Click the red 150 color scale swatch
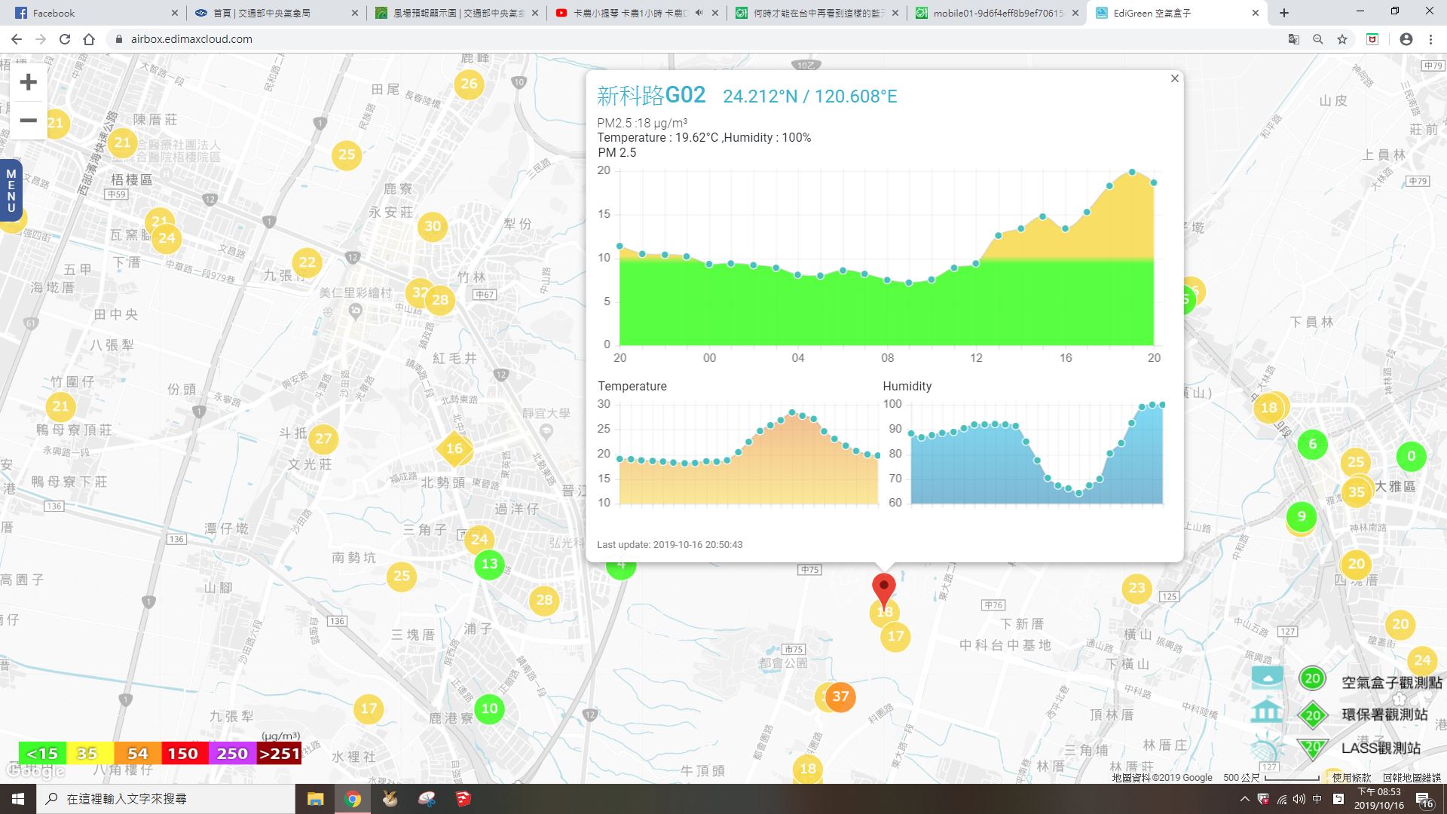1447x814 pixels. [183, 753]
